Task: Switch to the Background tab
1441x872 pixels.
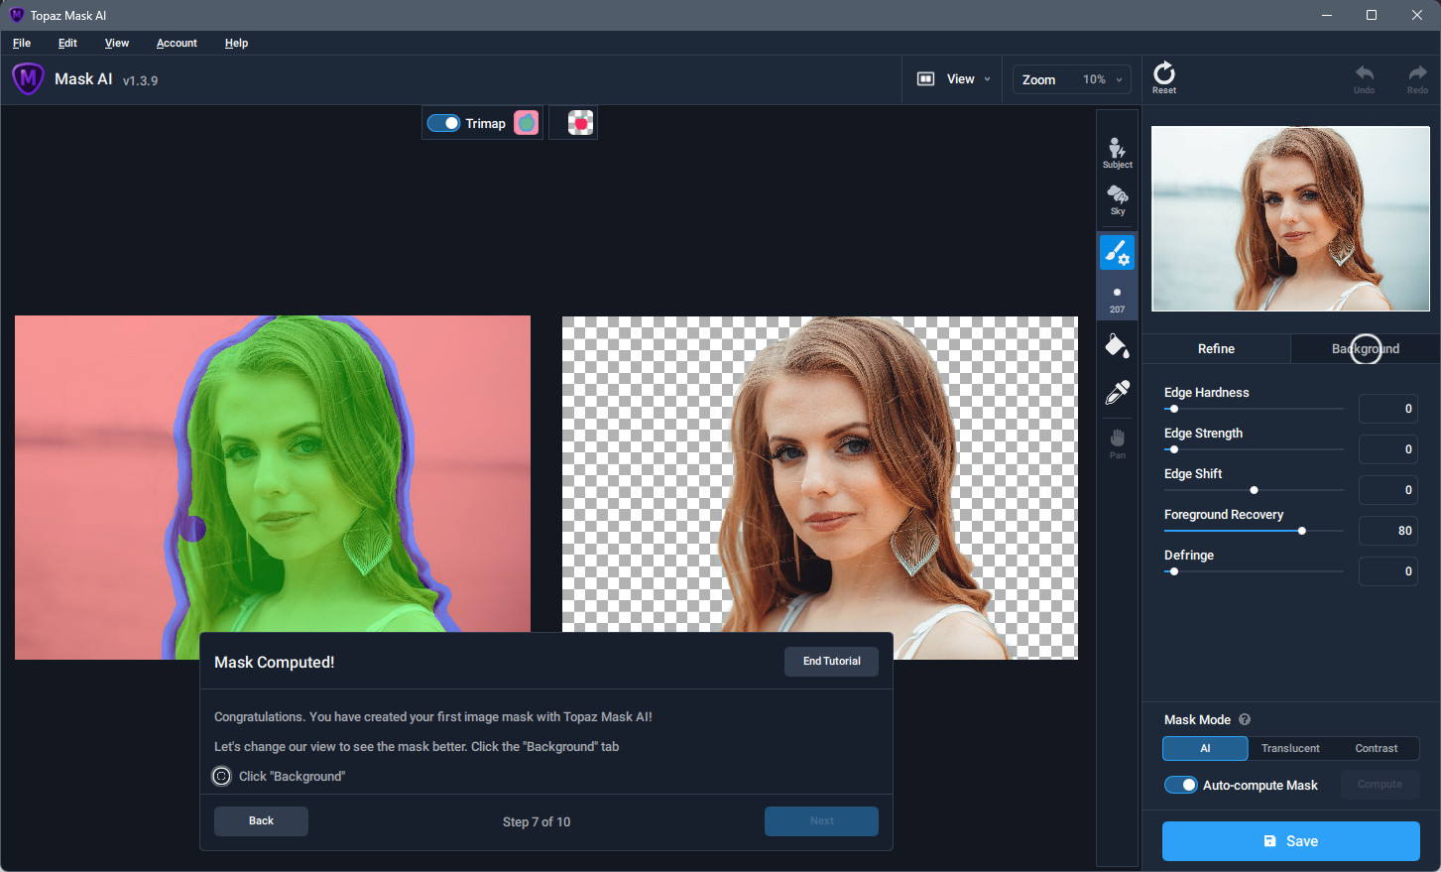Action: pos(1365,348)
